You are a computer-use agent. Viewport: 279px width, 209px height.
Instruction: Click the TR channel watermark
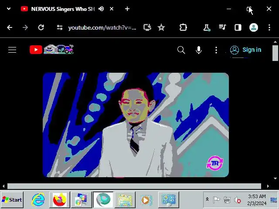point(215,163)
